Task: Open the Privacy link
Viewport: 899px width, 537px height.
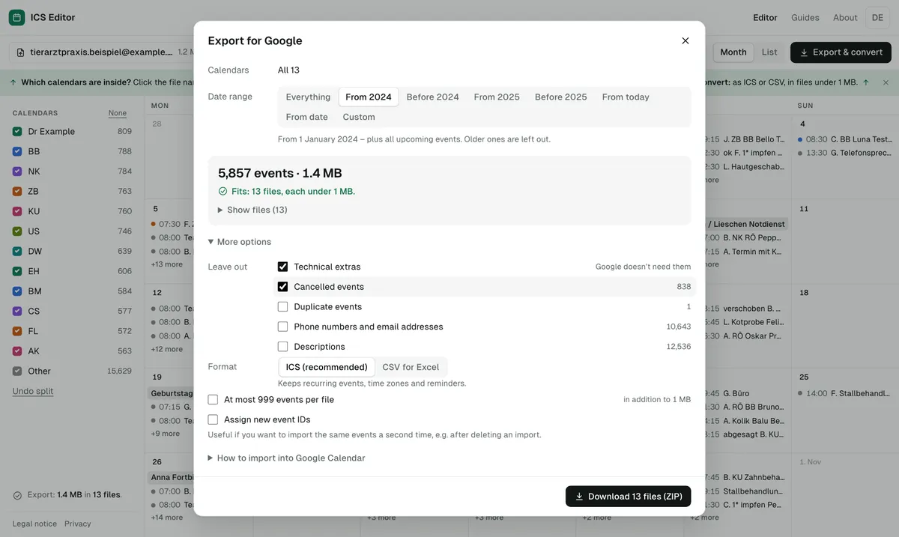Action: point(78,524)
